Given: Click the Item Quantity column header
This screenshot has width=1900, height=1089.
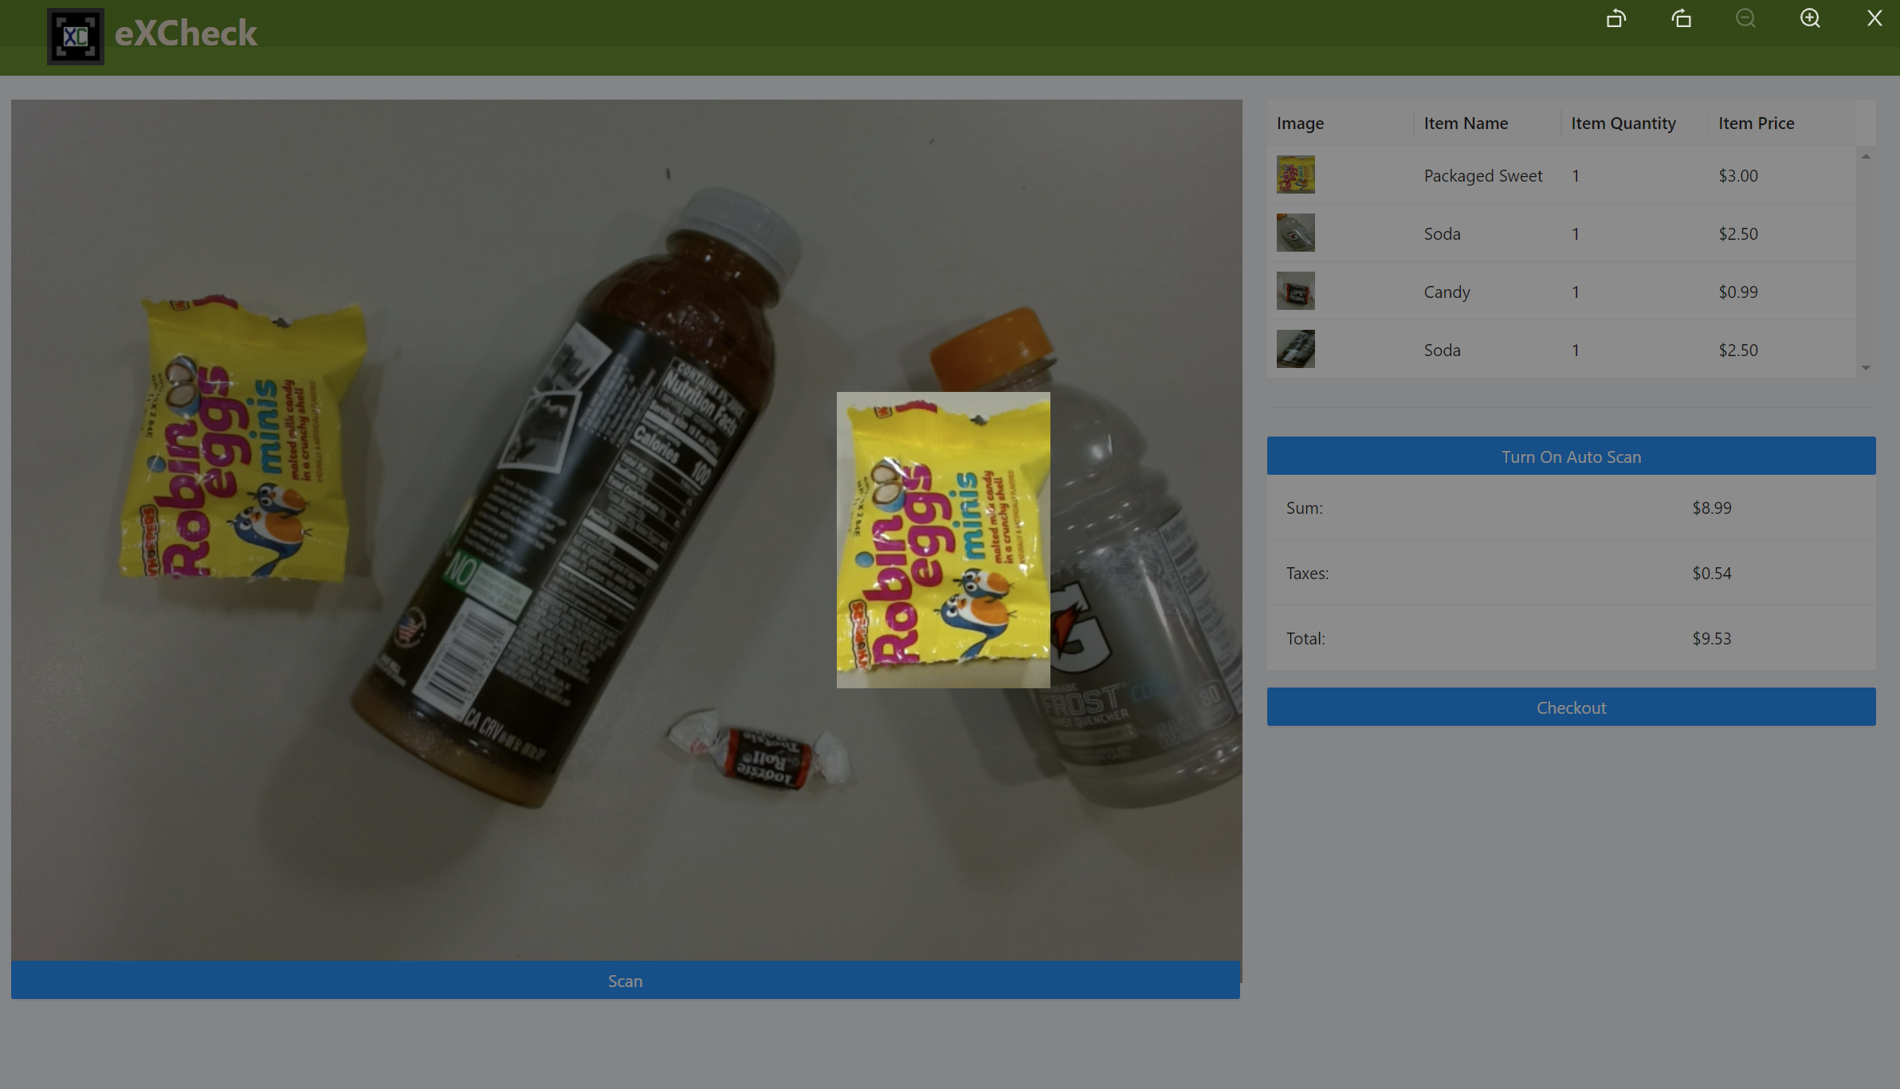Looking at the screenshot, I should 1623,123.
